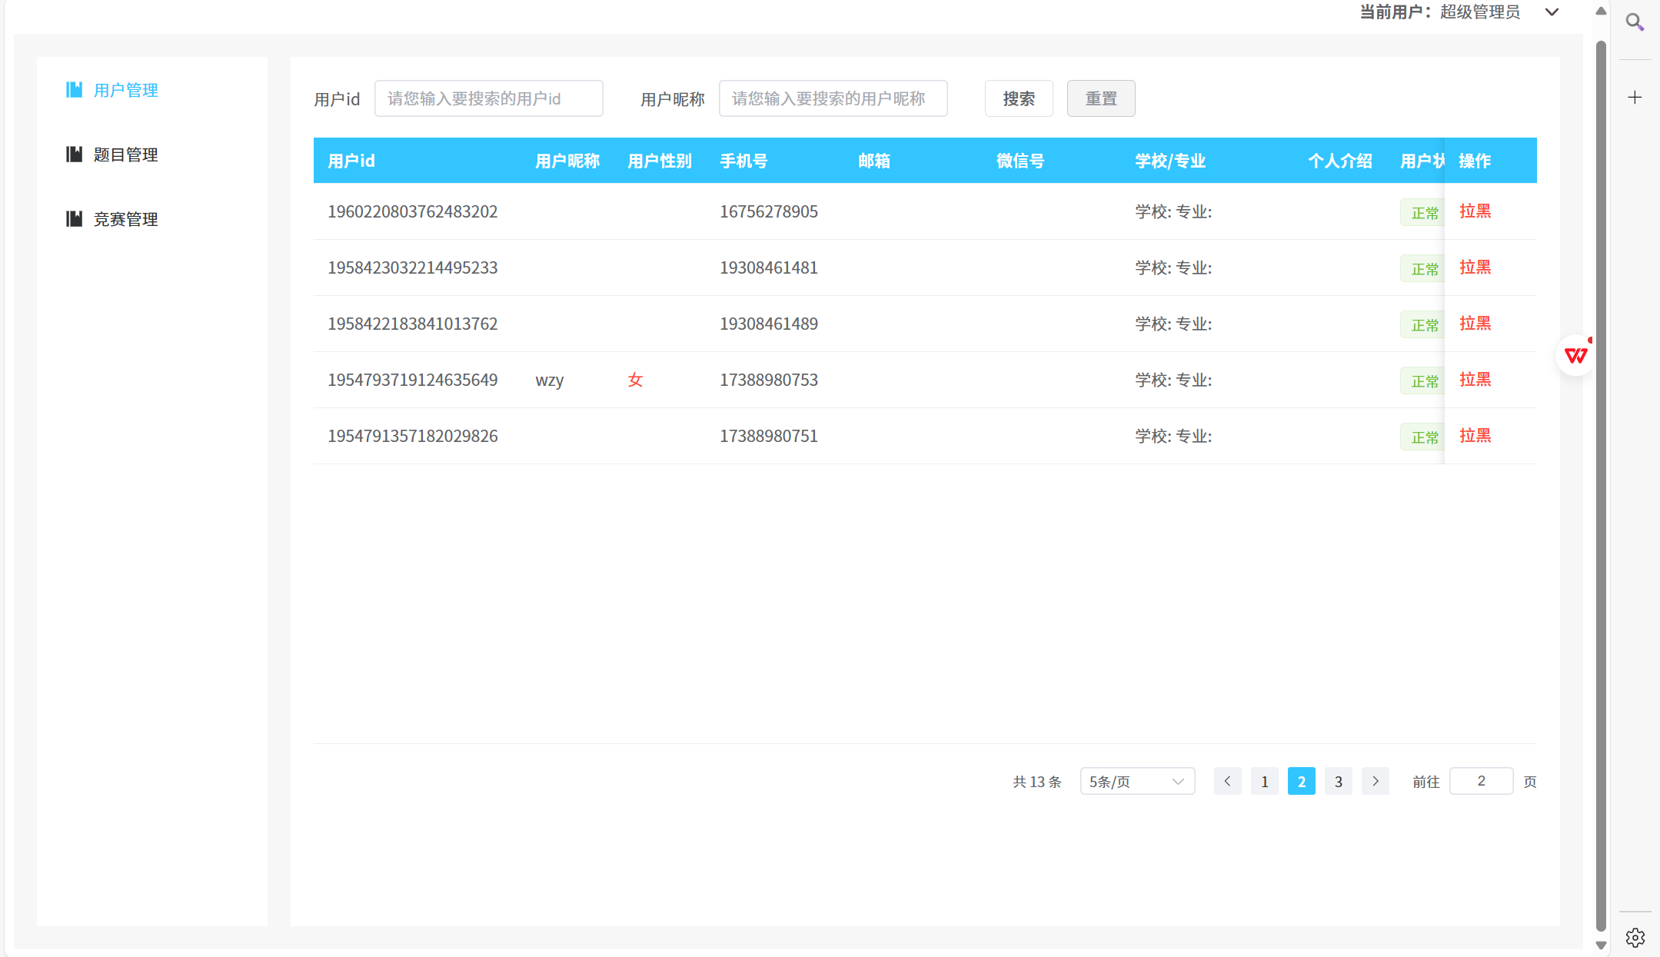Open the settings gear icon at bottom right
The width and height of the screenshot is (1660, 957).
tap(1635, 937)
